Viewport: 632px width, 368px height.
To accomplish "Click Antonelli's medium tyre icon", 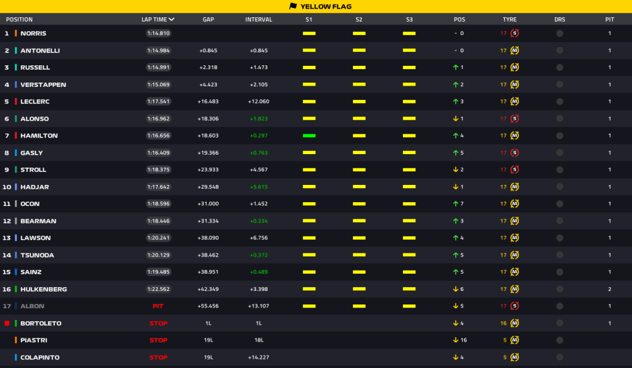I will click(x=514, y=51).
